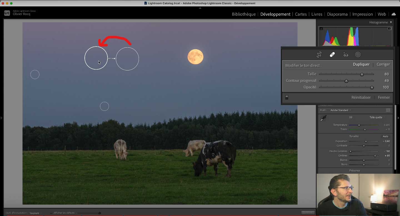Viewport: 400px width, 216px height.
Task: Click the Contour progressif slider handle
Action: pos(346,81)
